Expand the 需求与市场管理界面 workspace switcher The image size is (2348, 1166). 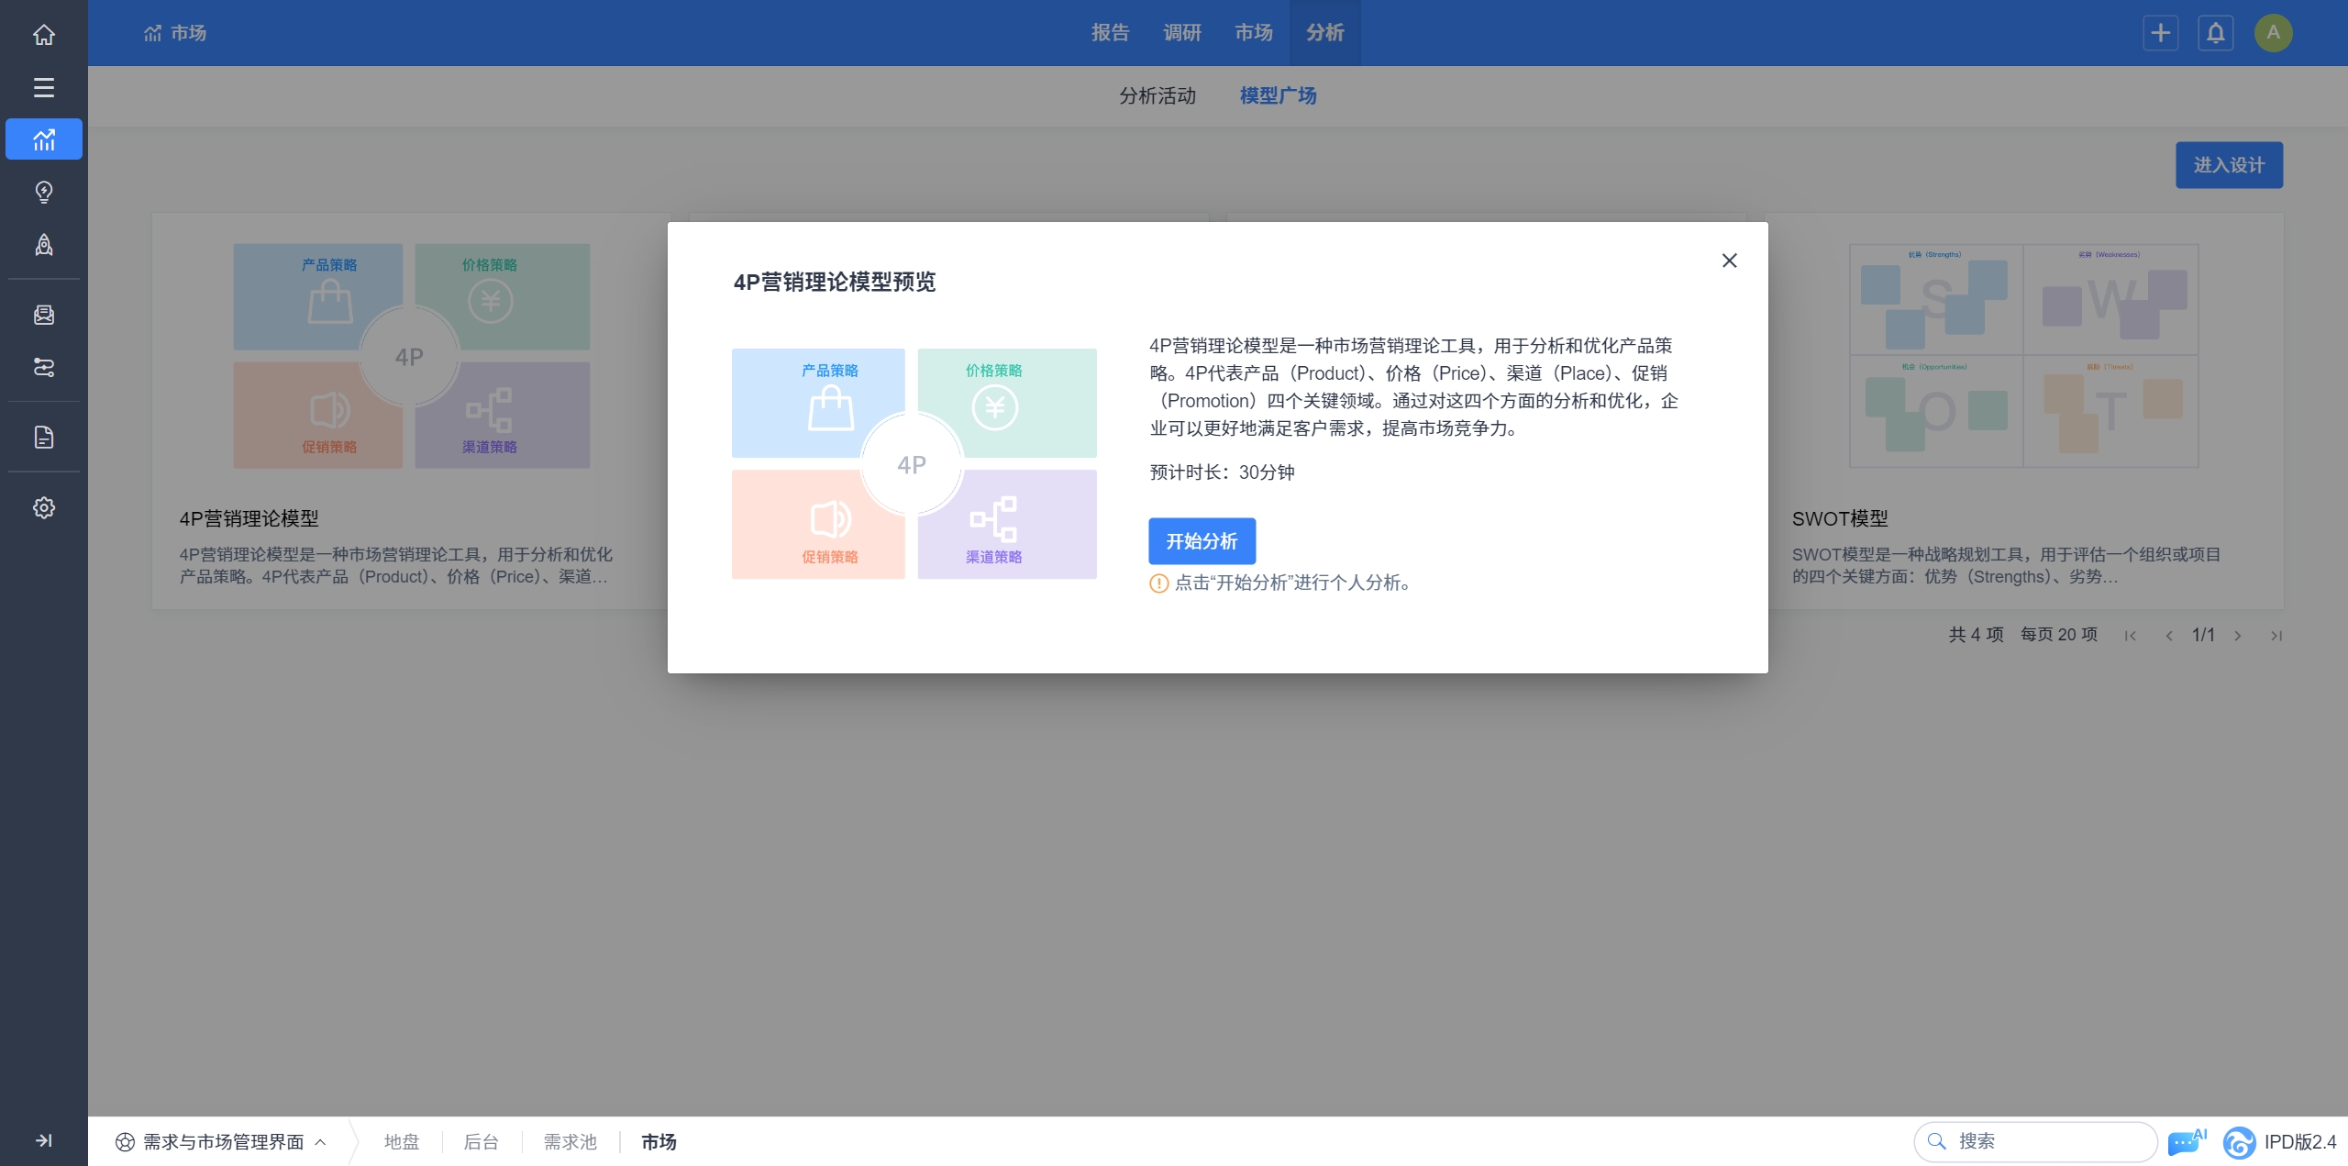[x=221, y=1142]
